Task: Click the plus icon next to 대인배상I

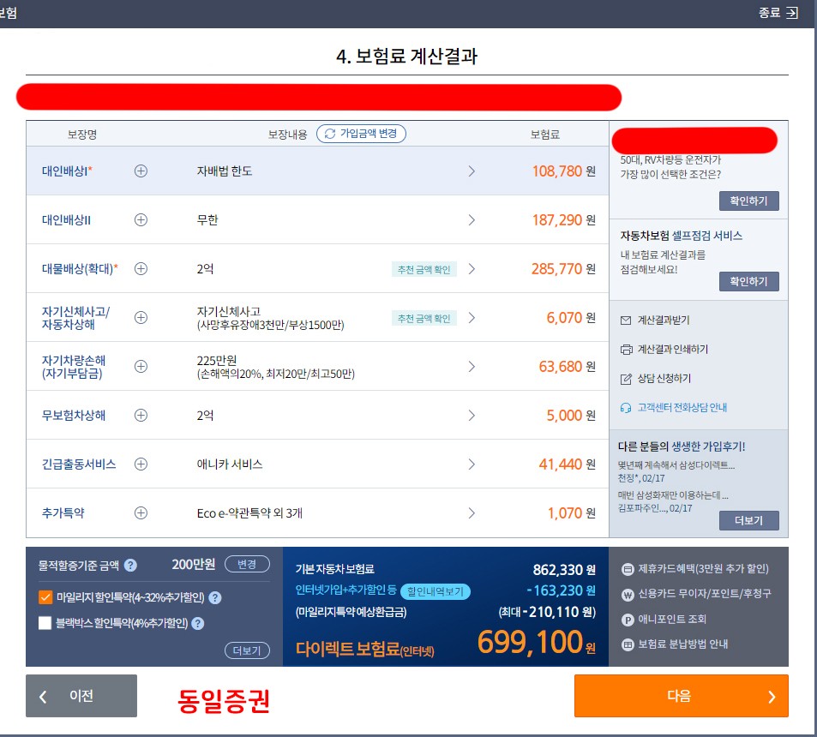Action: click(x=141, y=171)
